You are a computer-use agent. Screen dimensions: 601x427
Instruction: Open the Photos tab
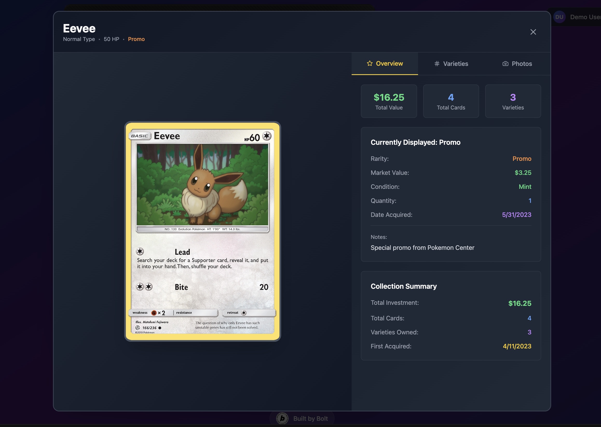(x=517, y=64)
